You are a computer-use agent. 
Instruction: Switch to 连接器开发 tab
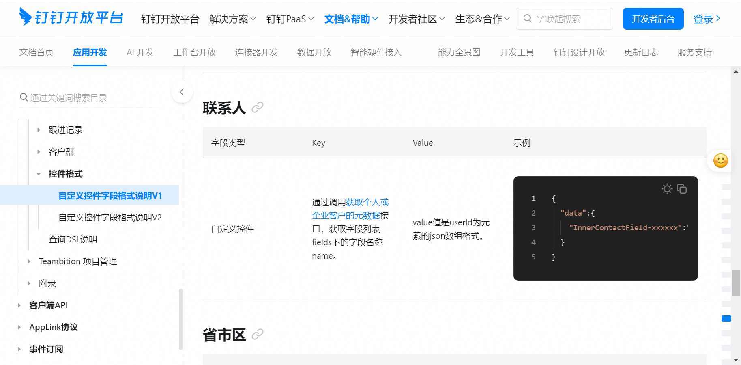click(256, 52)
